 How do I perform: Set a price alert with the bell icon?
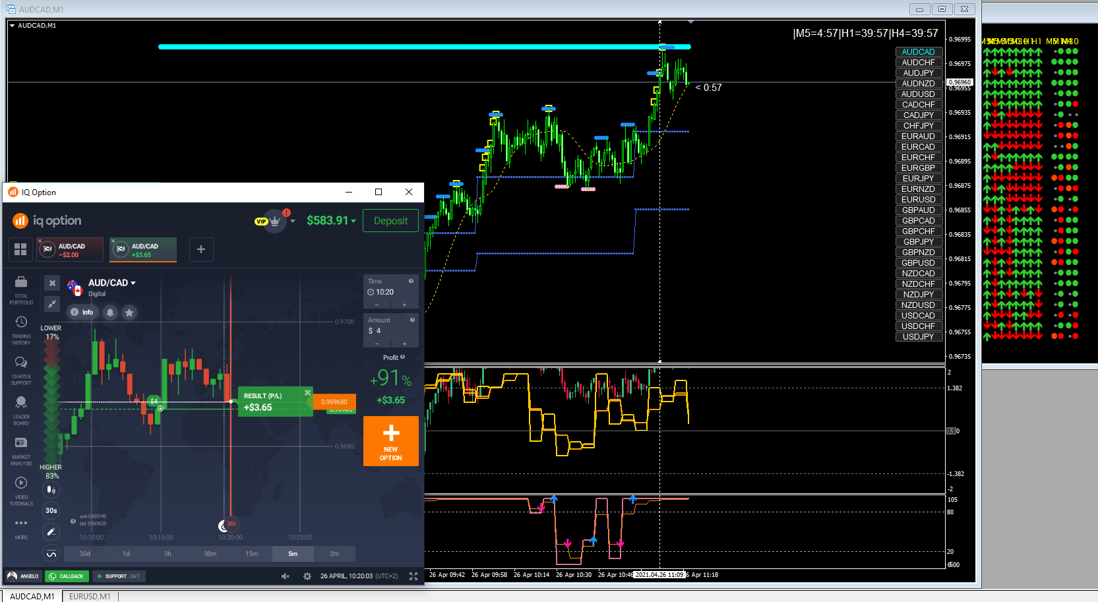[110, 313]
